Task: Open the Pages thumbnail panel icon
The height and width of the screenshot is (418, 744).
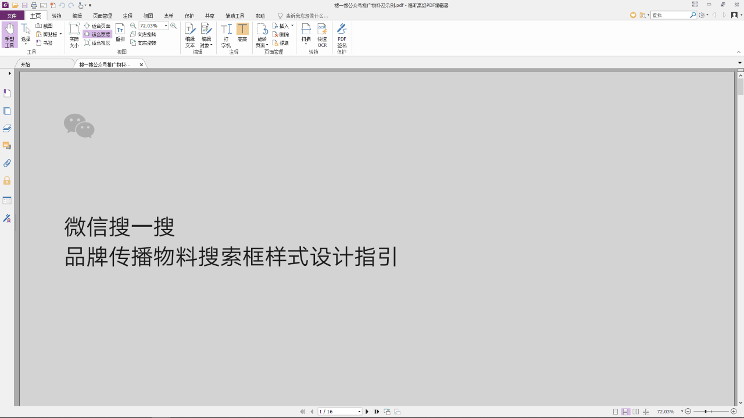Action: coord(7,111)
